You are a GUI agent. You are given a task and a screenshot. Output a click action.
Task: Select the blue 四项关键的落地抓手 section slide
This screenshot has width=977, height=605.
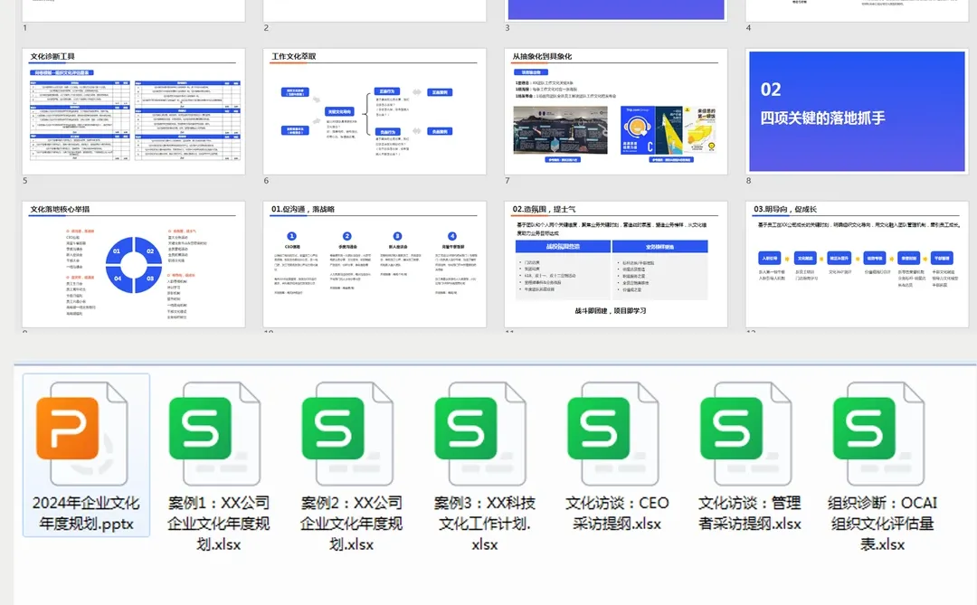856,111
